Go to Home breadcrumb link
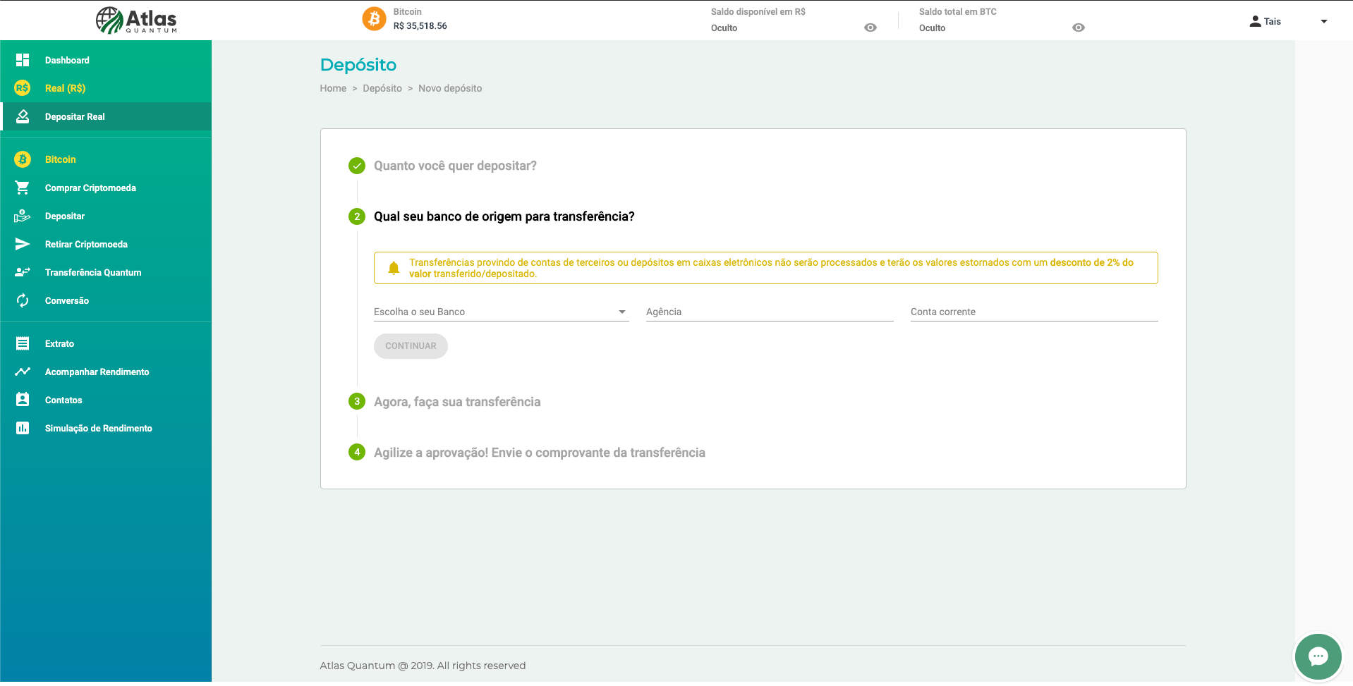This screenshot has height=686, width=1353. tap(333, 88)
